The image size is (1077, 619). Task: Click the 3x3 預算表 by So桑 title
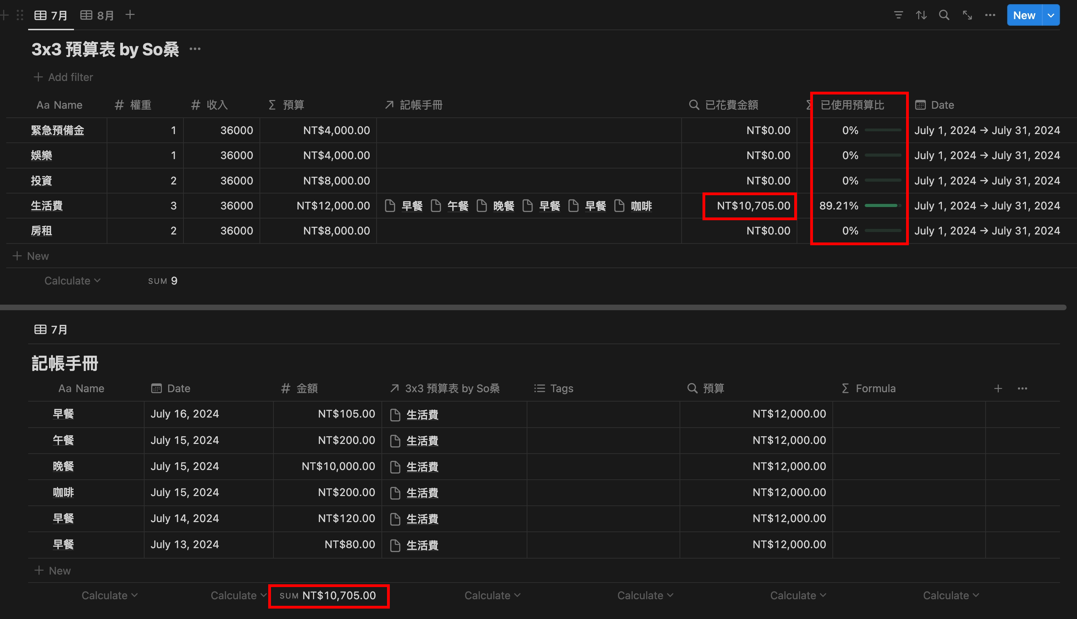pos(105,49)
